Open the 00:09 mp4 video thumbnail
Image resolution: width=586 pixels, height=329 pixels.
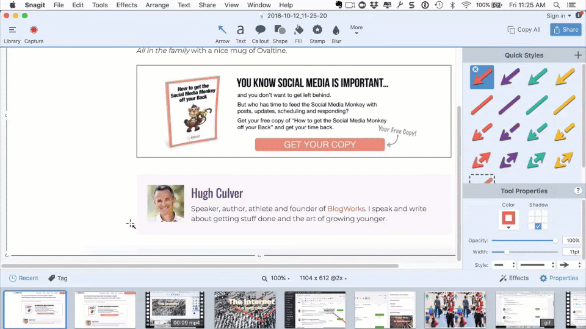click(175, 310)
